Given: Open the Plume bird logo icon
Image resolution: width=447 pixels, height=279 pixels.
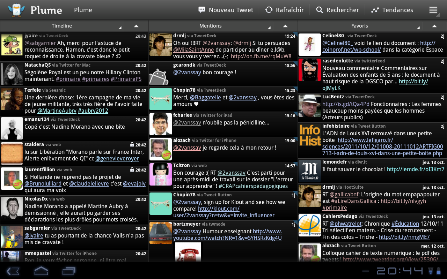Looking at the screenshot, I should click(16, 10).
